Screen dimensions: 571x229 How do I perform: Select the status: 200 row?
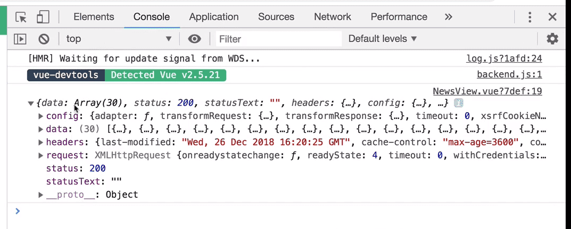(76, 168)
